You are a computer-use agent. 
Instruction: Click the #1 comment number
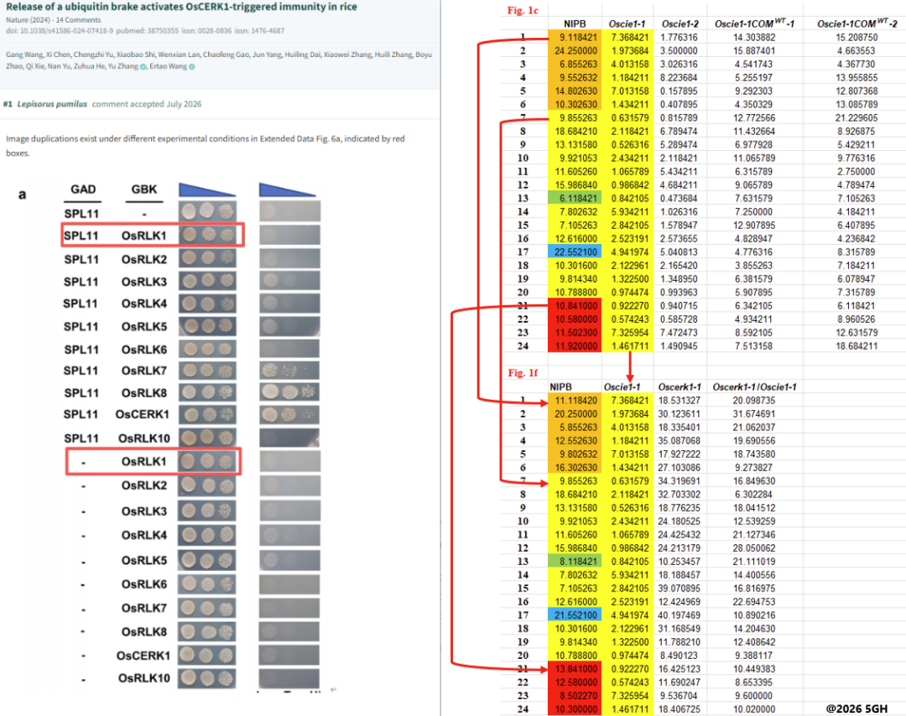[x=8, y=104]
